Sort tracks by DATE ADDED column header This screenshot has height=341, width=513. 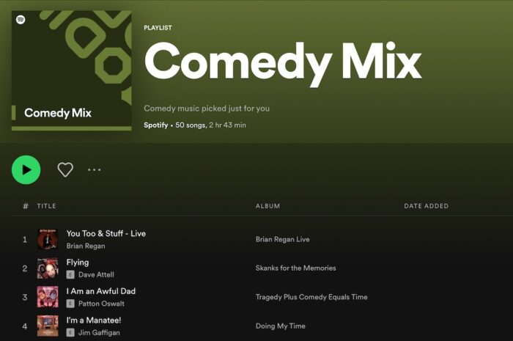click(427, 206)
